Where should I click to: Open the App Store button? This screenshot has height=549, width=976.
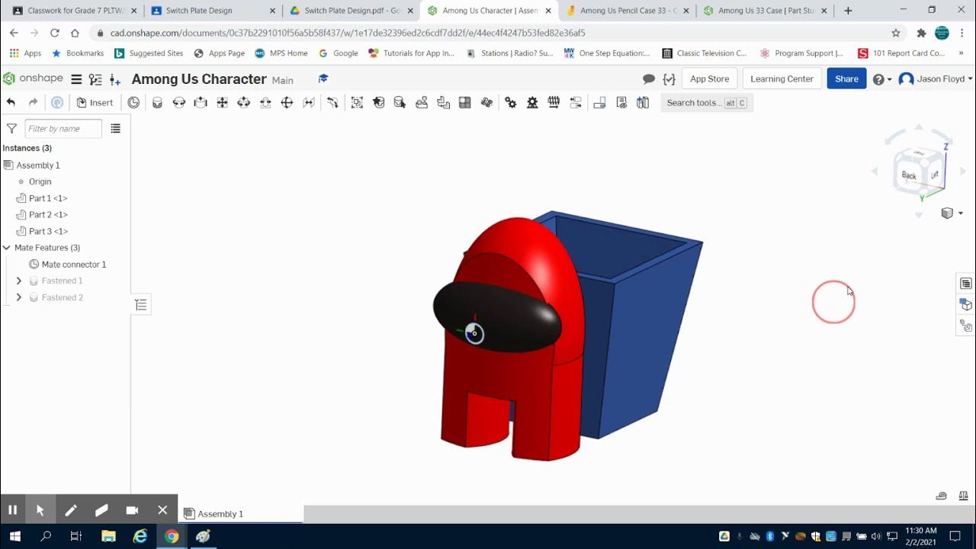pyautogui.click(x=709, y=79)
